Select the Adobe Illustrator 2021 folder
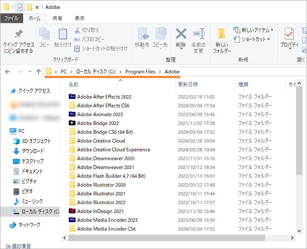 [97, 194]
